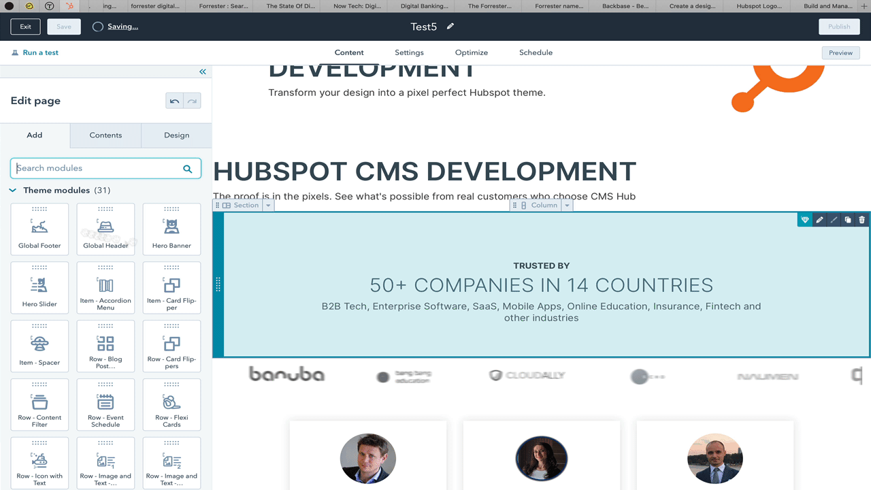Open module edit options with the pencil icon
871x490 pixels.
[x=819, y=219]
